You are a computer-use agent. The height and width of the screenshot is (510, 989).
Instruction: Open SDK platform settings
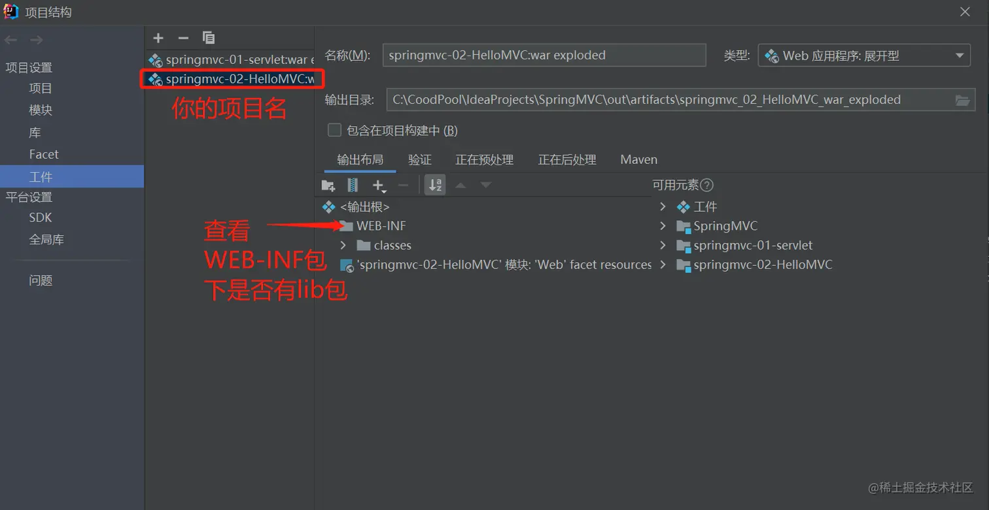[x=41, y=217]
